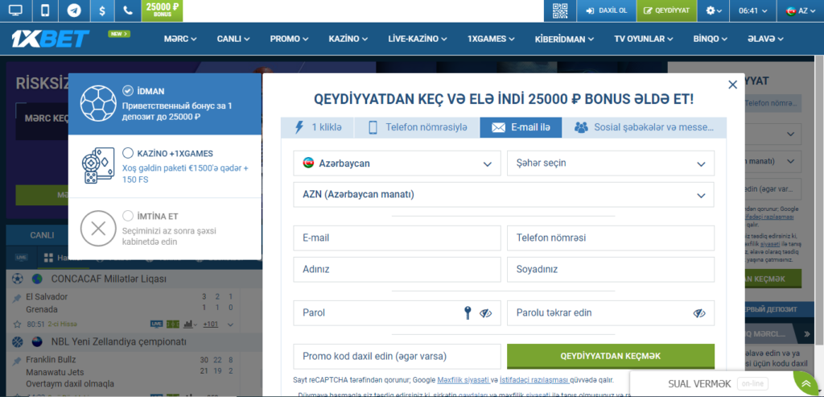This screenshot has width=824, height=397.
Task: Click the green NEW badge
Action: pyautogui.click(x=119, y=34)
